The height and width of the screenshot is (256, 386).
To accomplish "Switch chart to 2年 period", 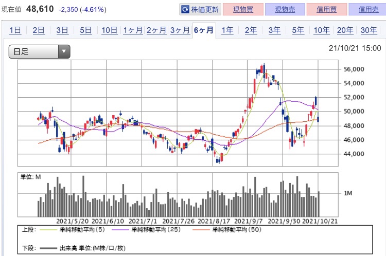I will [251, 30].
